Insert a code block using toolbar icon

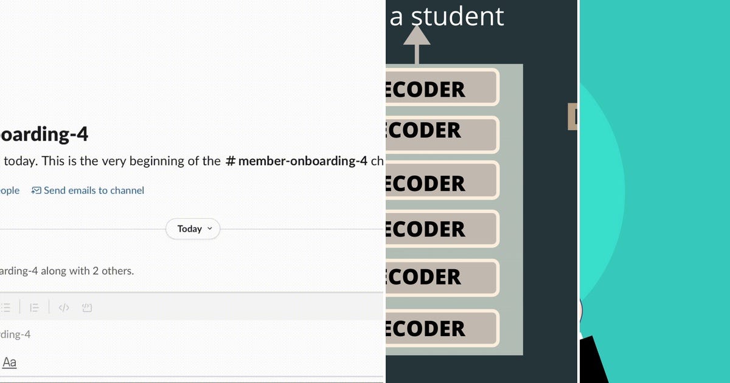(x=87, y=308)
